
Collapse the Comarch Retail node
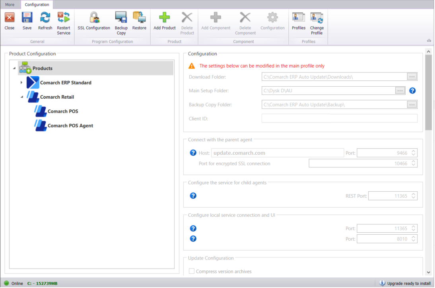(x=21, y=97)
